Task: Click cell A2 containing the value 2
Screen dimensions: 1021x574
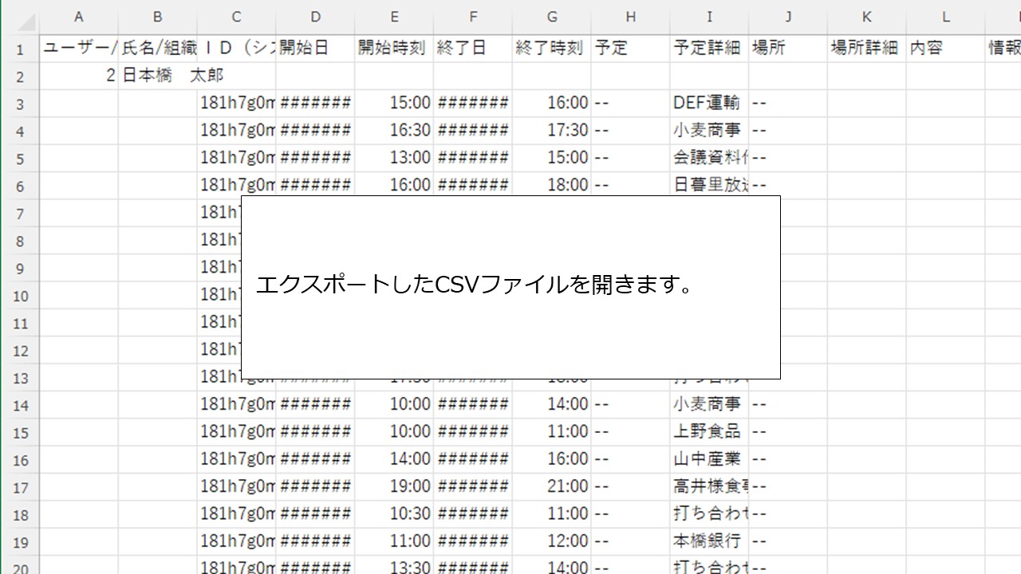Action: [79, 75]
